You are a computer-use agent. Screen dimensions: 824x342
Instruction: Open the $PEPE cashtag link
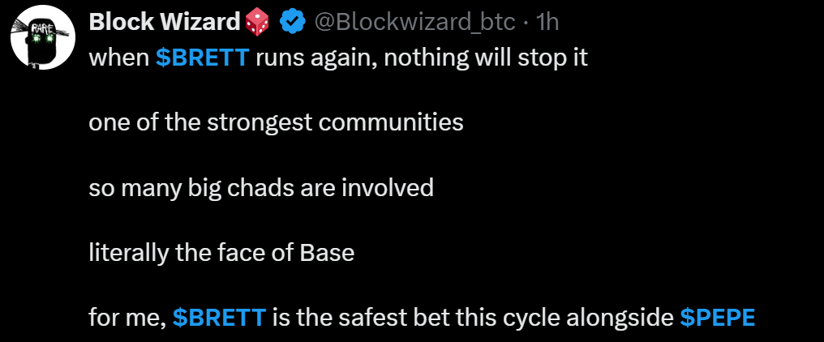point(717,318)
